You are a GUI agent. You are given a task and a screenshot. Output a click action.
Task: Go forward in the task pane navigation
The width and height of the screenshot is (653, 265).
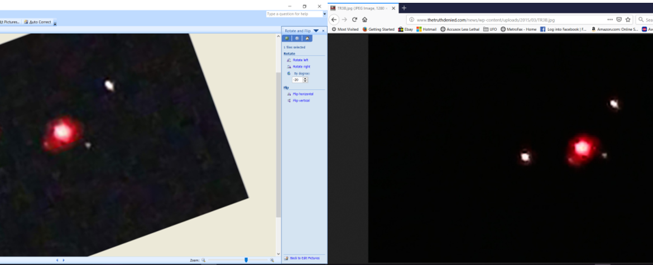click(297, 38)
